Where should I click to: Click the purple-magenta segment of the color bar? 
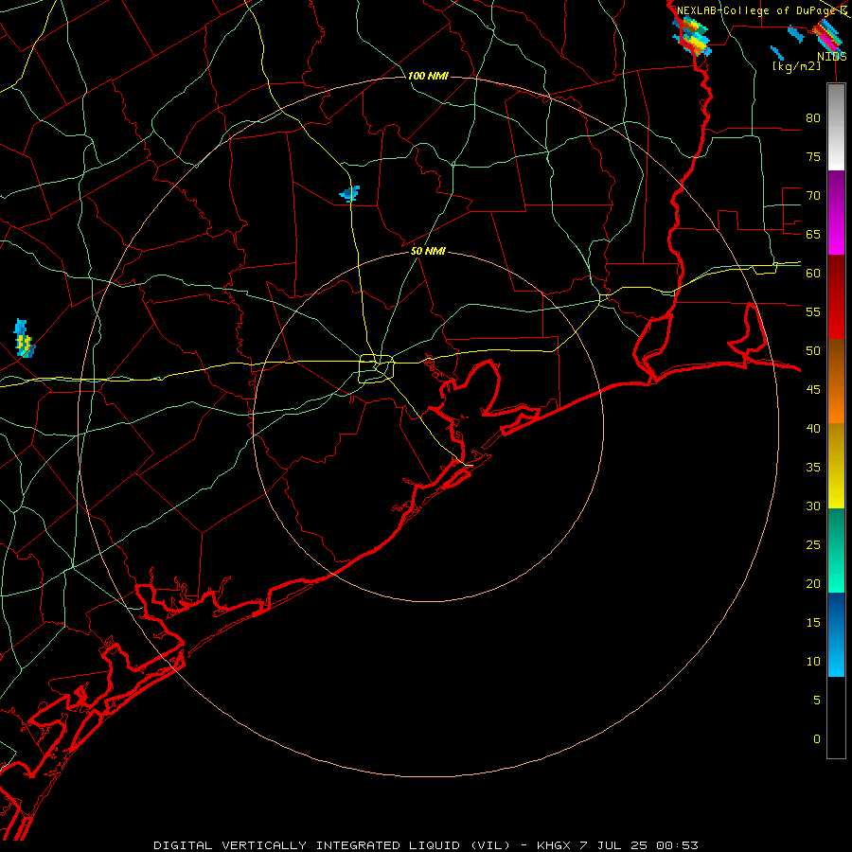pos(836,212)
